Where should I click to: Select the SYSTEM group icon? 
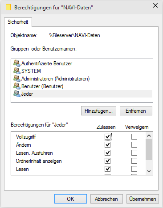[x=17, y=71]
